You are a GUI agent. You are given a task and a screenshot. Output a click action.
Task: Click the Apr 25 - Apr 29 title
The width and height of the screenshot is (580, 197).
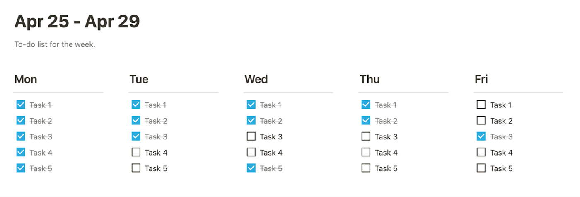tap(77, 22)
